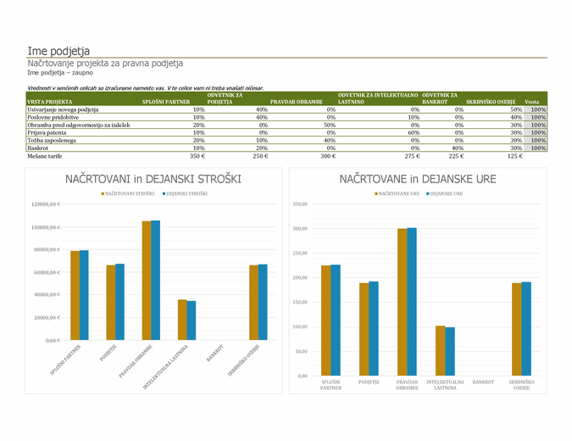Select the 'Prijava patenta' row label

(x=50, y=132)
